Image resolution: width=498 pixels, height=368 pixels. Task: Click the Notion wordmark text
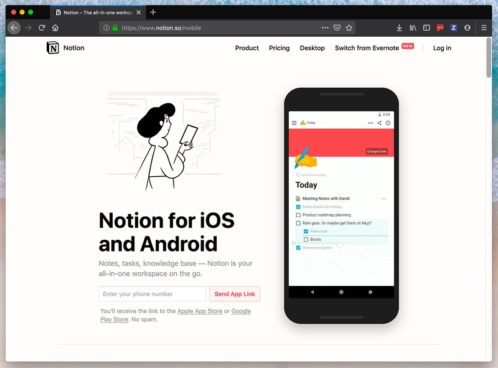click(73, 48)
